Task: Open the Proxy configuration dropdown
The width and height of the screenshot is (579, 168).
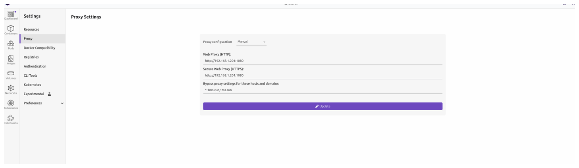Action: click(251, 42)
